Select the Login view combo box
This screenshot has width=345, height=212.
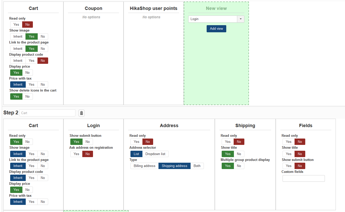click(x=216, y=19)
